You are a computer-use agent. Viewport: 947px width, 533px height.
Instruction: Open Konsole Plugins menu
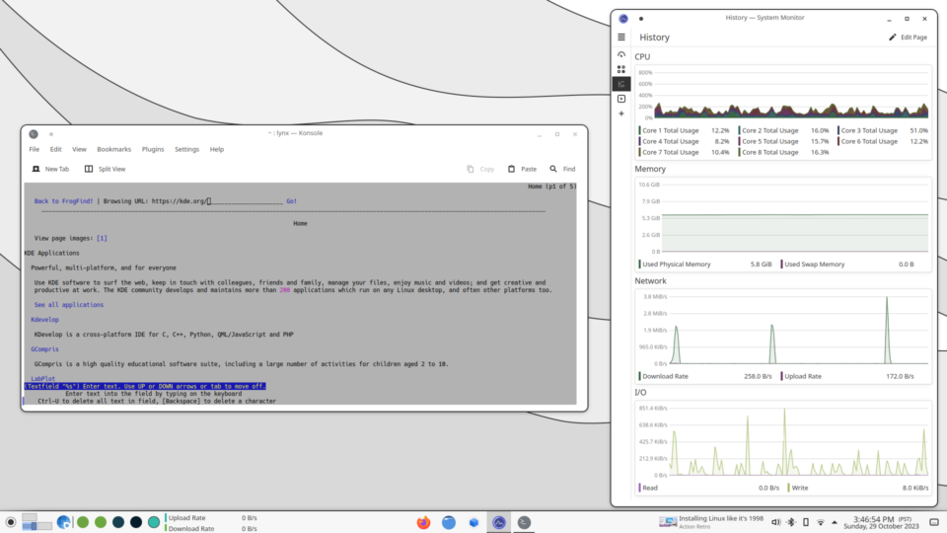153,149
